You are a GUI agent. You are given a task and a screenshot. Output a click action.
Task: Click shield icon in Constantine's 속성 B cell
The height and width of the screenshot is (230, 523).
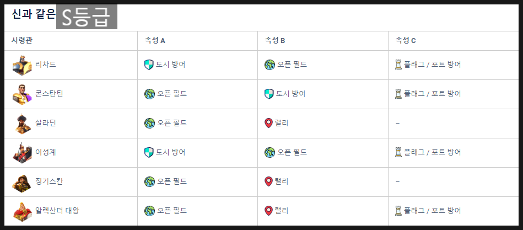pos(269,94)
